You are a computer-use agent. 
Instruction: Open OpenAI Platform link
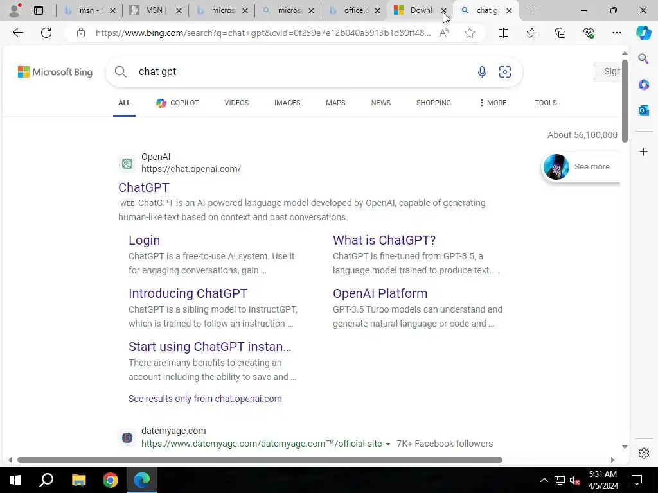click(x=380, y=293)
